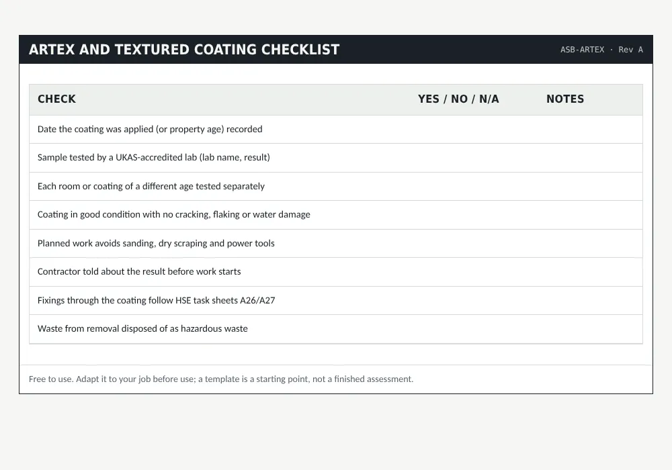Select row 'Contractor told about the result before work starts'
Image resolution: width=672 pixels, height=470 pixels.
336,272
